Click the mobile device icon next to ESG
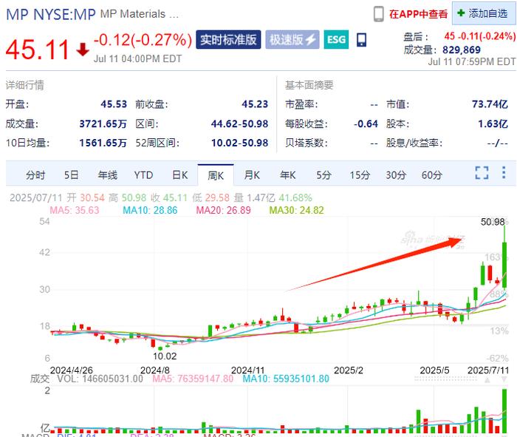 pos(361,40)
